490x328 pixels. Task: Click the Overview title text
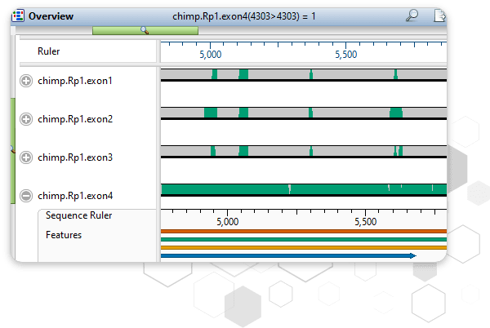click(x=51, y=16)
